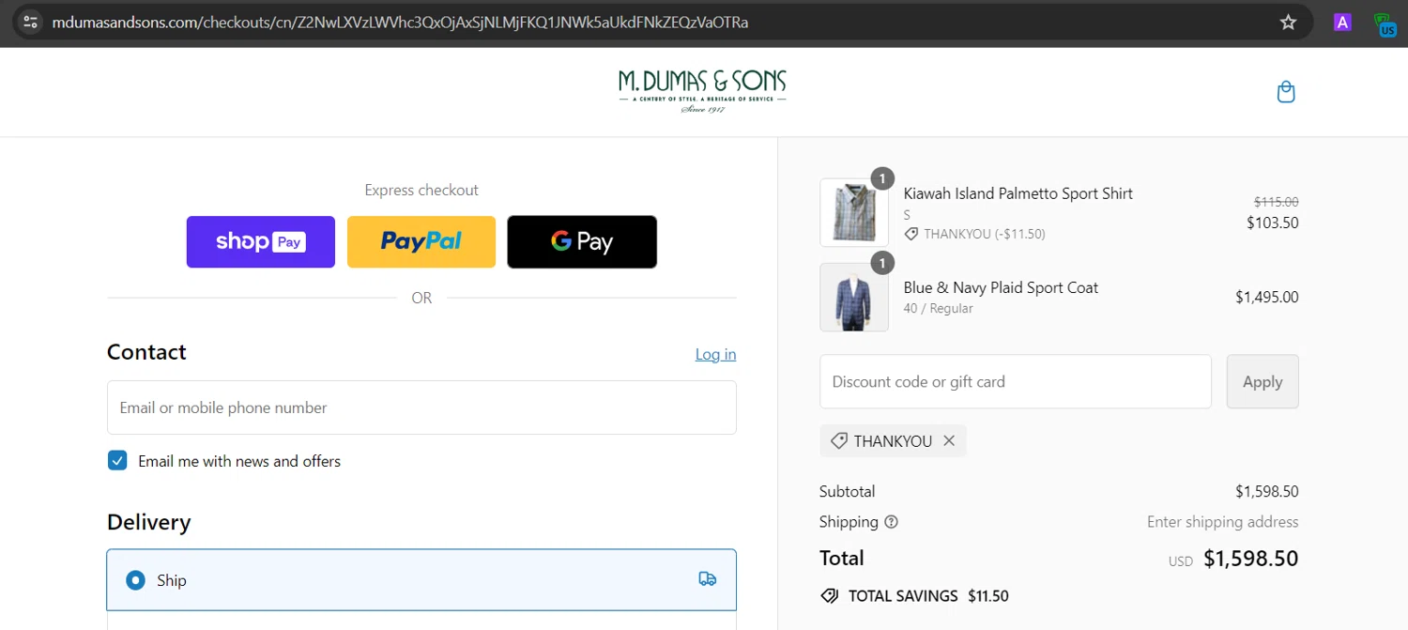Uncheck Email me with news and offers

117,460
